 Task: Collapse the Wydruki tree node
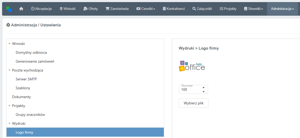(10, 124)
